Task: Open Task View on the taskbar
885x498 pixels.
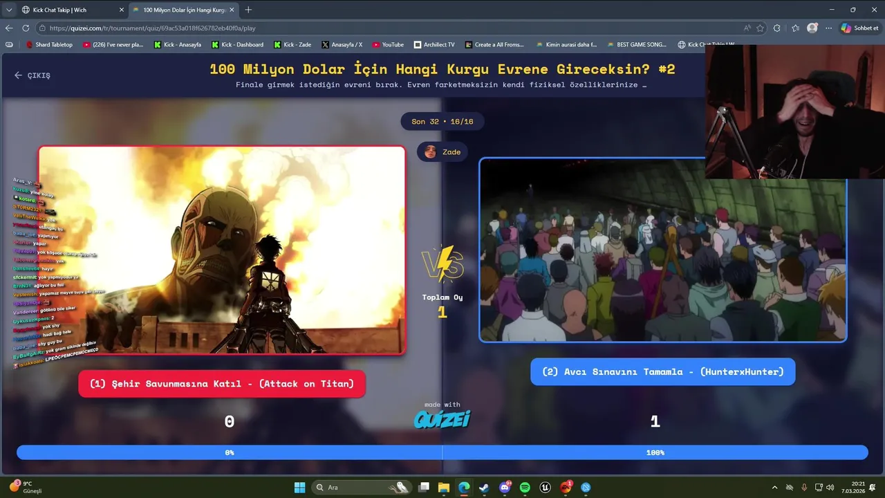Action: pyautogui.click(x=424, y=488)
